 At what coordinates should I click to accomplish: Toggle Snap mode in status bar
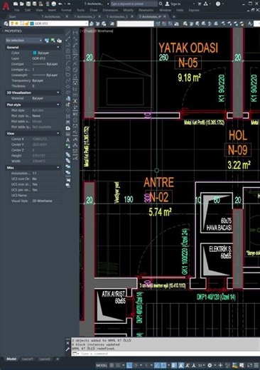tap(118, 365)
